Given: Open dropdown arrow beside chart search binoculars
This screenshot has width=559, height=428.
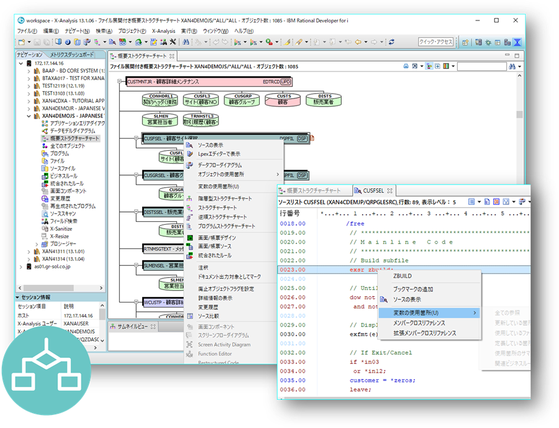Looking at the screenshot, I should pyautogui.click(x=520, y=66).
